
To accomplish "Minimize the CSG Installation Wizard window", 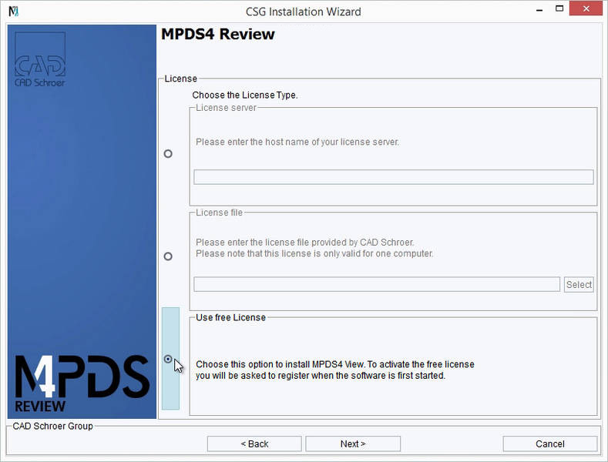I will pyautogui.click(x=539, y=10).
